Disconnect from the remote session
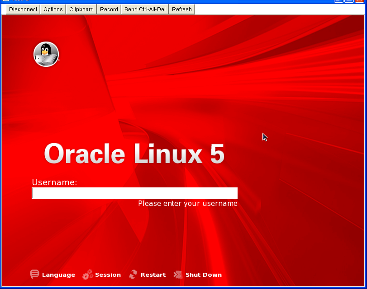The height and width of the screenshot is (289, 367). point(23,9)
